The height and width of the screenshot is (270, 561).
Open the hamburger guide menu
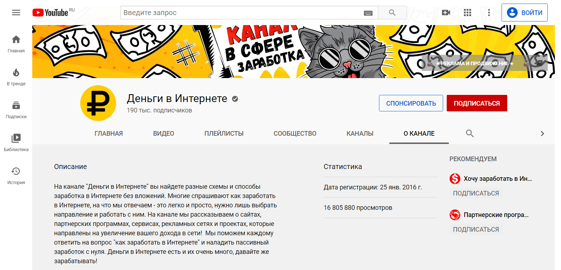[16, 13]
